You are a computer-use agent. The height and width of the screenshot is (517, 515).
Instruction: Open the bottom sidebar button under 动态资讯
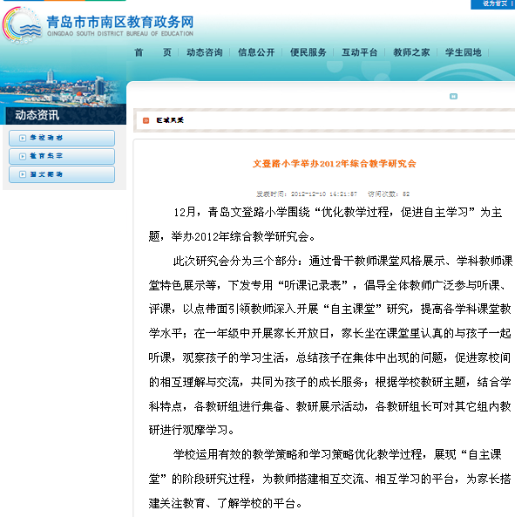62,174
